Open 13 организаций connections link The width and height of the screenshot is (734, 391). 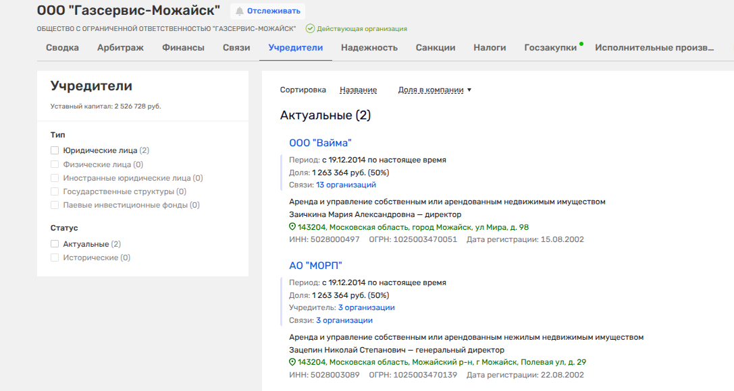(346, 185)
